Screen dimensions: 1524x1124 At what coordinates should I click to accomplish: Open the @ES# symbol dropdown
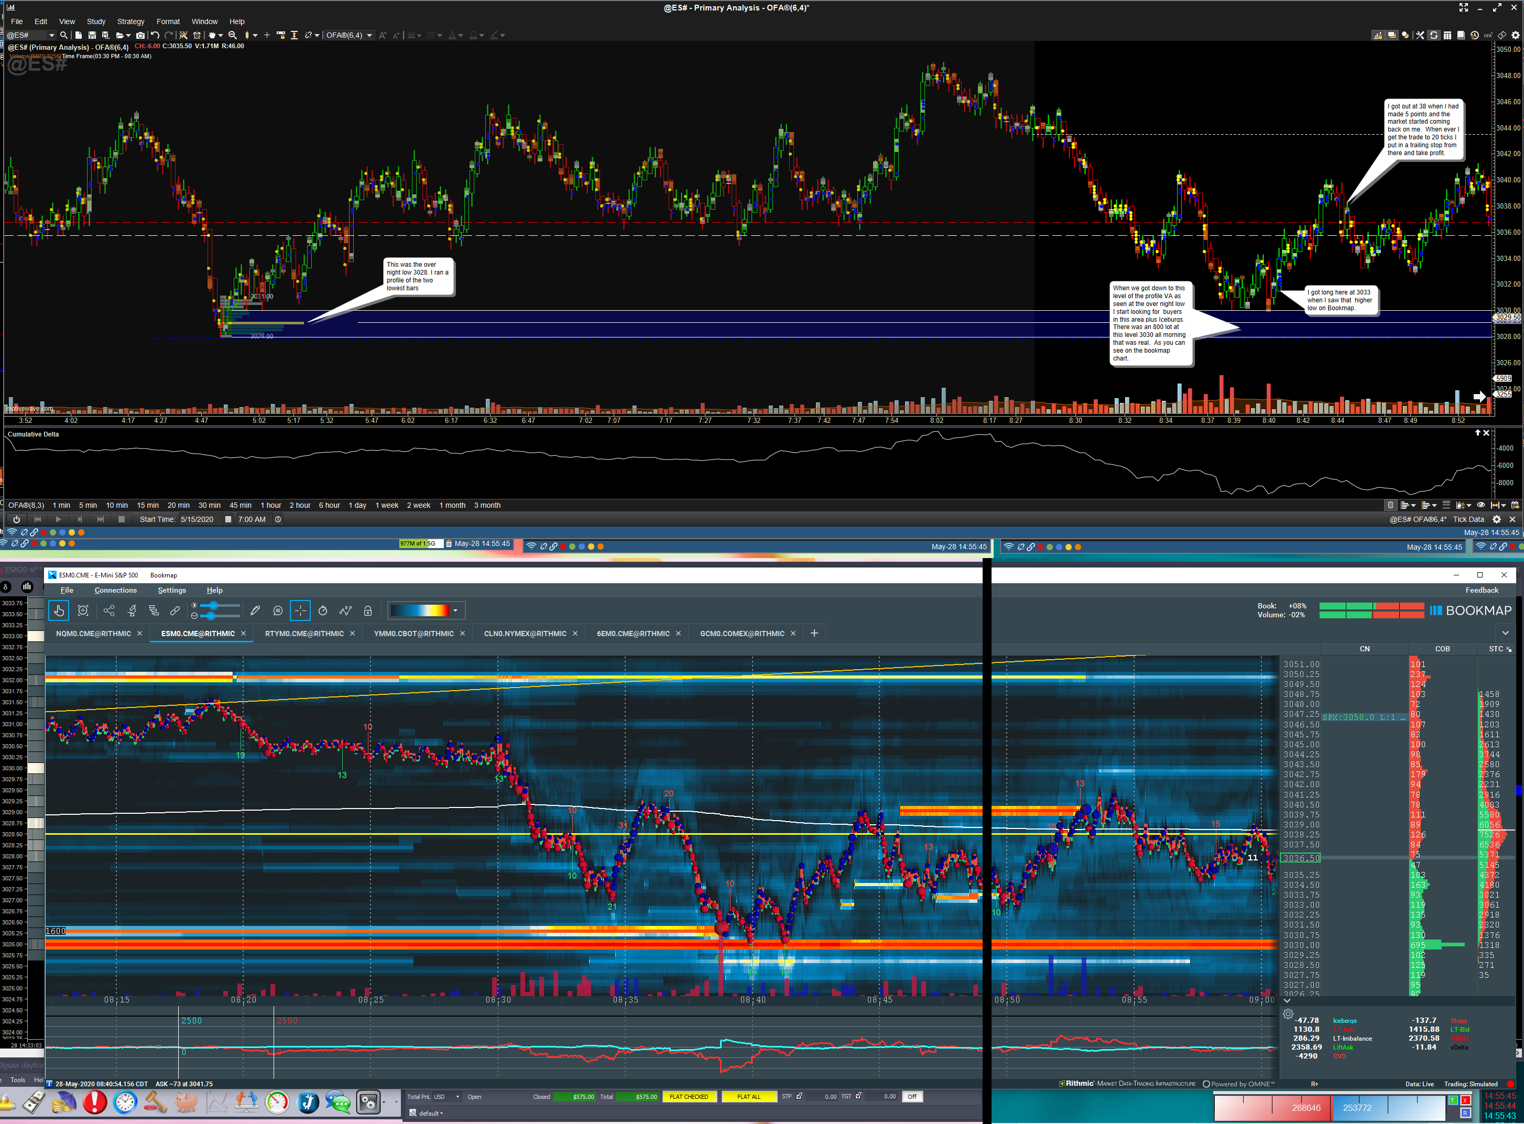coord(51,36)
